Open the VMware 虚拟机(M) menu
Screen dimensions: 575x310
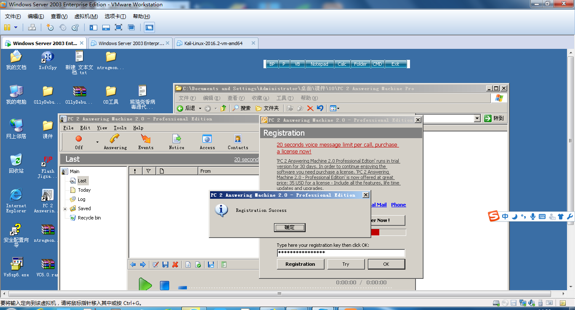click(86, 16)
